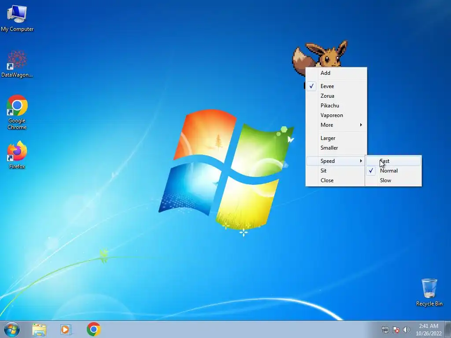Open the Windows Start orb

(12, 329)
